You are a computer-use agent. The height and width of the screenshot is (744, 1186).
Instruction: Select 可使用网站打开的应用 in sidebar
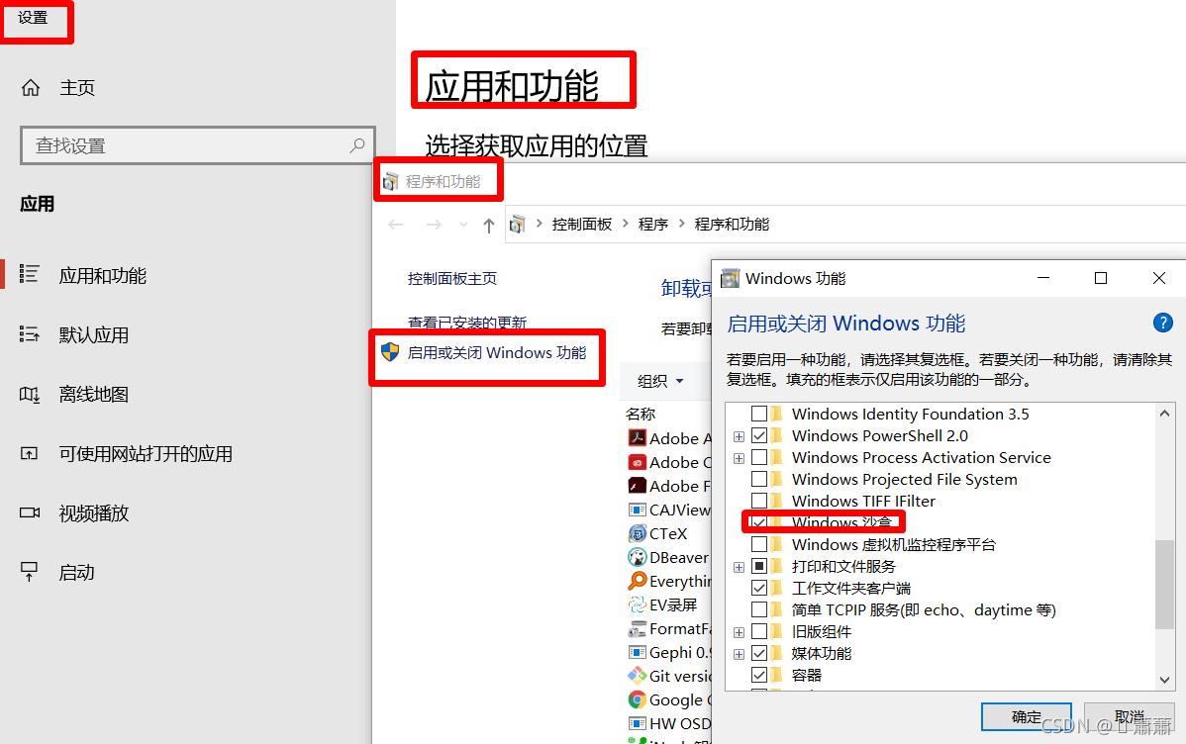(146, 454)
